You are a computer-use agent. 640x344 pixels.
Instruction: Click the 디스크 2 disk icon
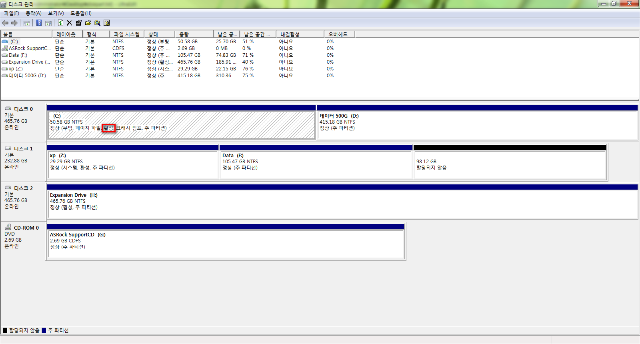coord(8,188)
